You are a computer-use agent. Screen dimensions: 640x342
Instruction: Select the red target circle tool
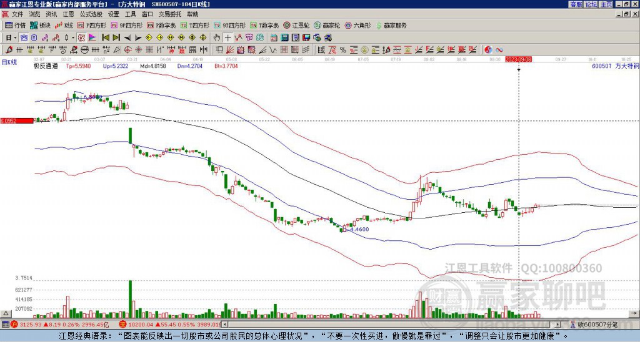tap(127, 50)
